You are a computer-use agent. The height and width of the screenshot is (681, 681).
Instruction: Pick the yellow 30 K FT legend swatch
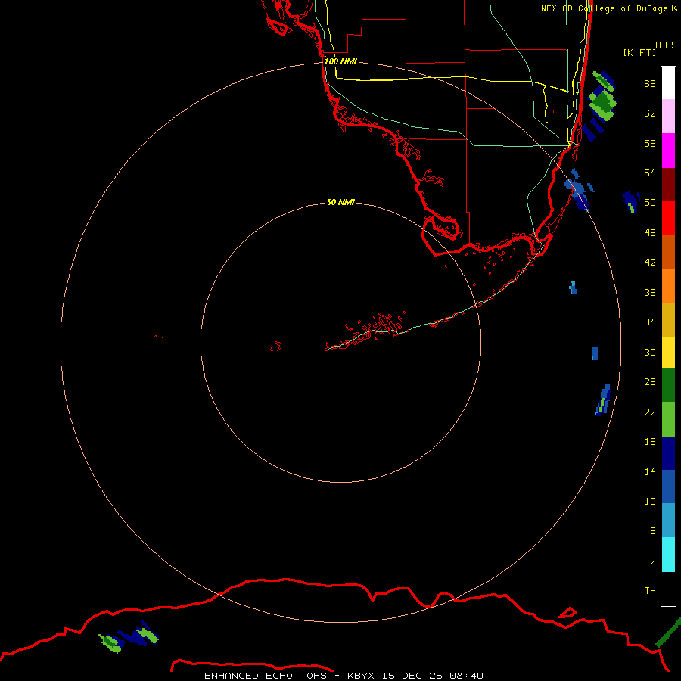click(x=668, y=352)
